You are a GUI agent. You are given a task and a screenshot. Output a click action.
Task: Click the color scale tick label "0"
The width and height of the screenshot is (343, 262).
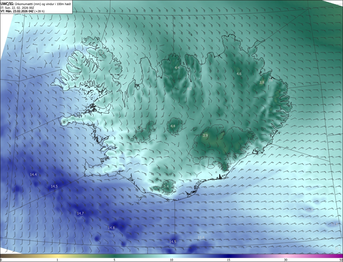point(1,260)
